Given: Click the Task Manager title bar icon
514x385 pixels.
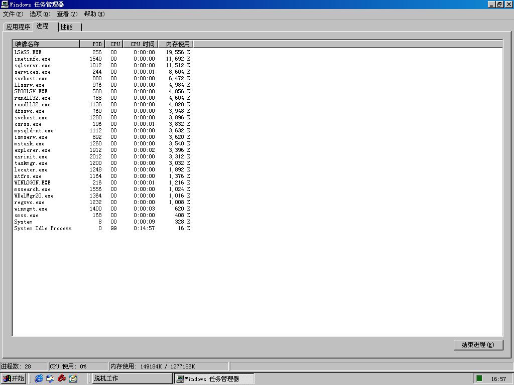Looking at the screenshot, I should click(4, 4).
